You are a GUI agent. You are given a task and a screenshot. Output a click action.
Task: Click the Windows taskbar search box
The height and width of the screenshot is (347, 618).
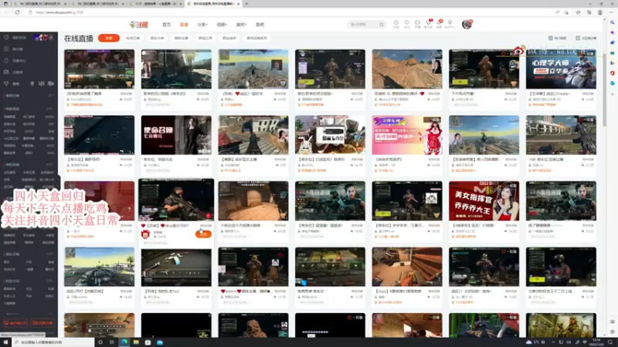point(53,342)
